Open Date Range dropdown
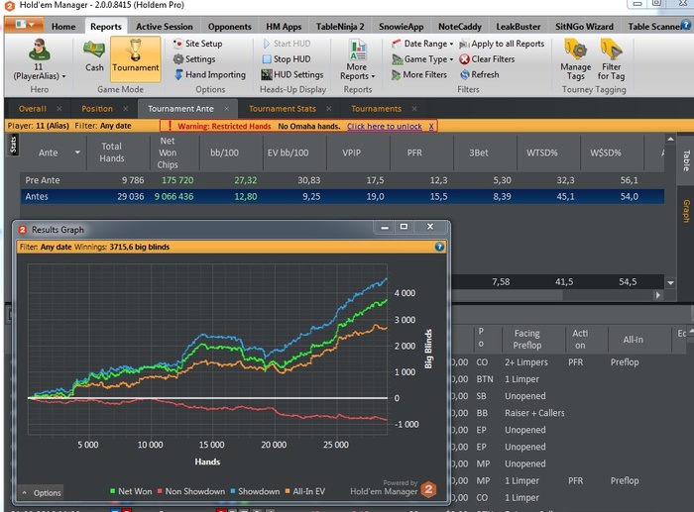This screenshot has width=694, height=512. tap(422, 44)
